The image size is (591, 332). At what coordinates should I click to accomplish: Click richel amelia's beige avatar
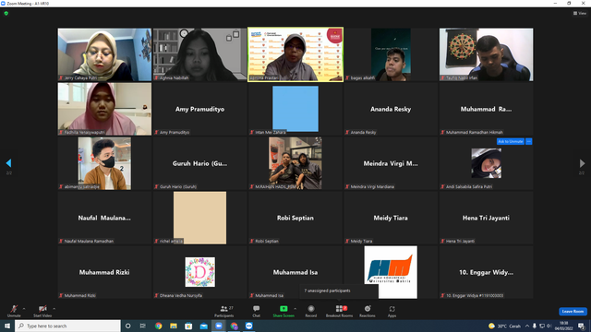pyautogui.click(x=199, y=218)
